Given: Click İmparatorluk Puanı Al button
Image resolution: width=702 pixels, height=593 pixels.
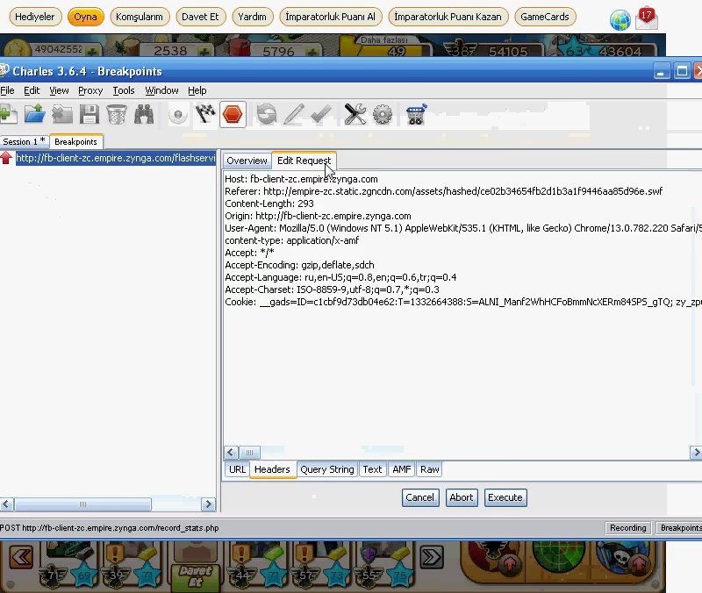Looking at the screenshot, I should point(331,17).
